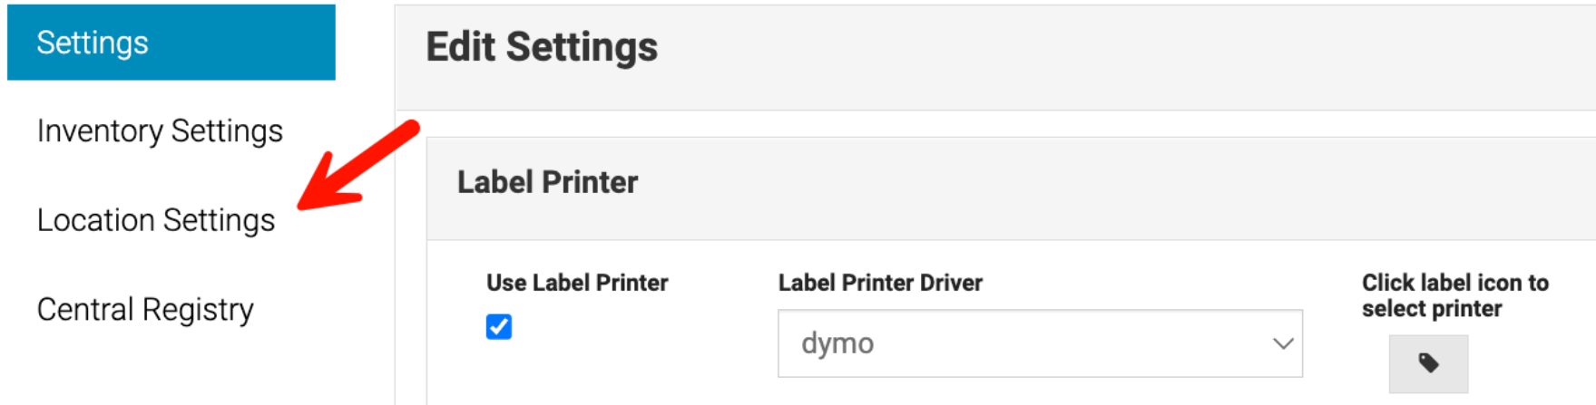Toggle the Use Label Printer checkbox
The image size is (1596, 405).
point(499,327)
